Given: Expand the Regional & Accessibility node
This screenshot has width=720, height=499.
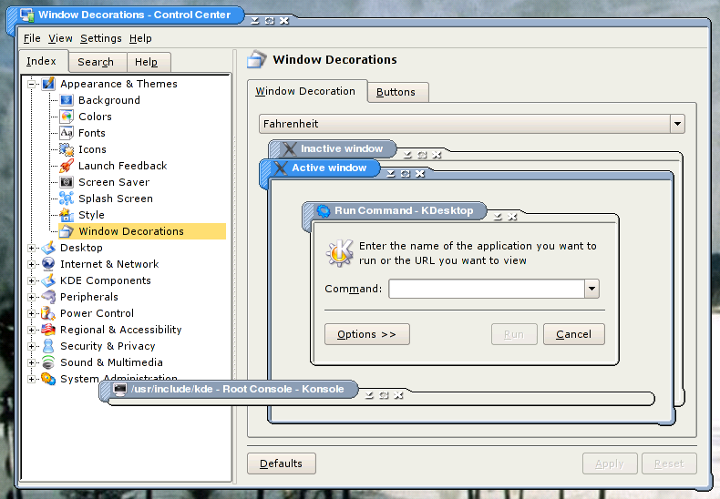Looking at the screenshot, I should (32, 330).
